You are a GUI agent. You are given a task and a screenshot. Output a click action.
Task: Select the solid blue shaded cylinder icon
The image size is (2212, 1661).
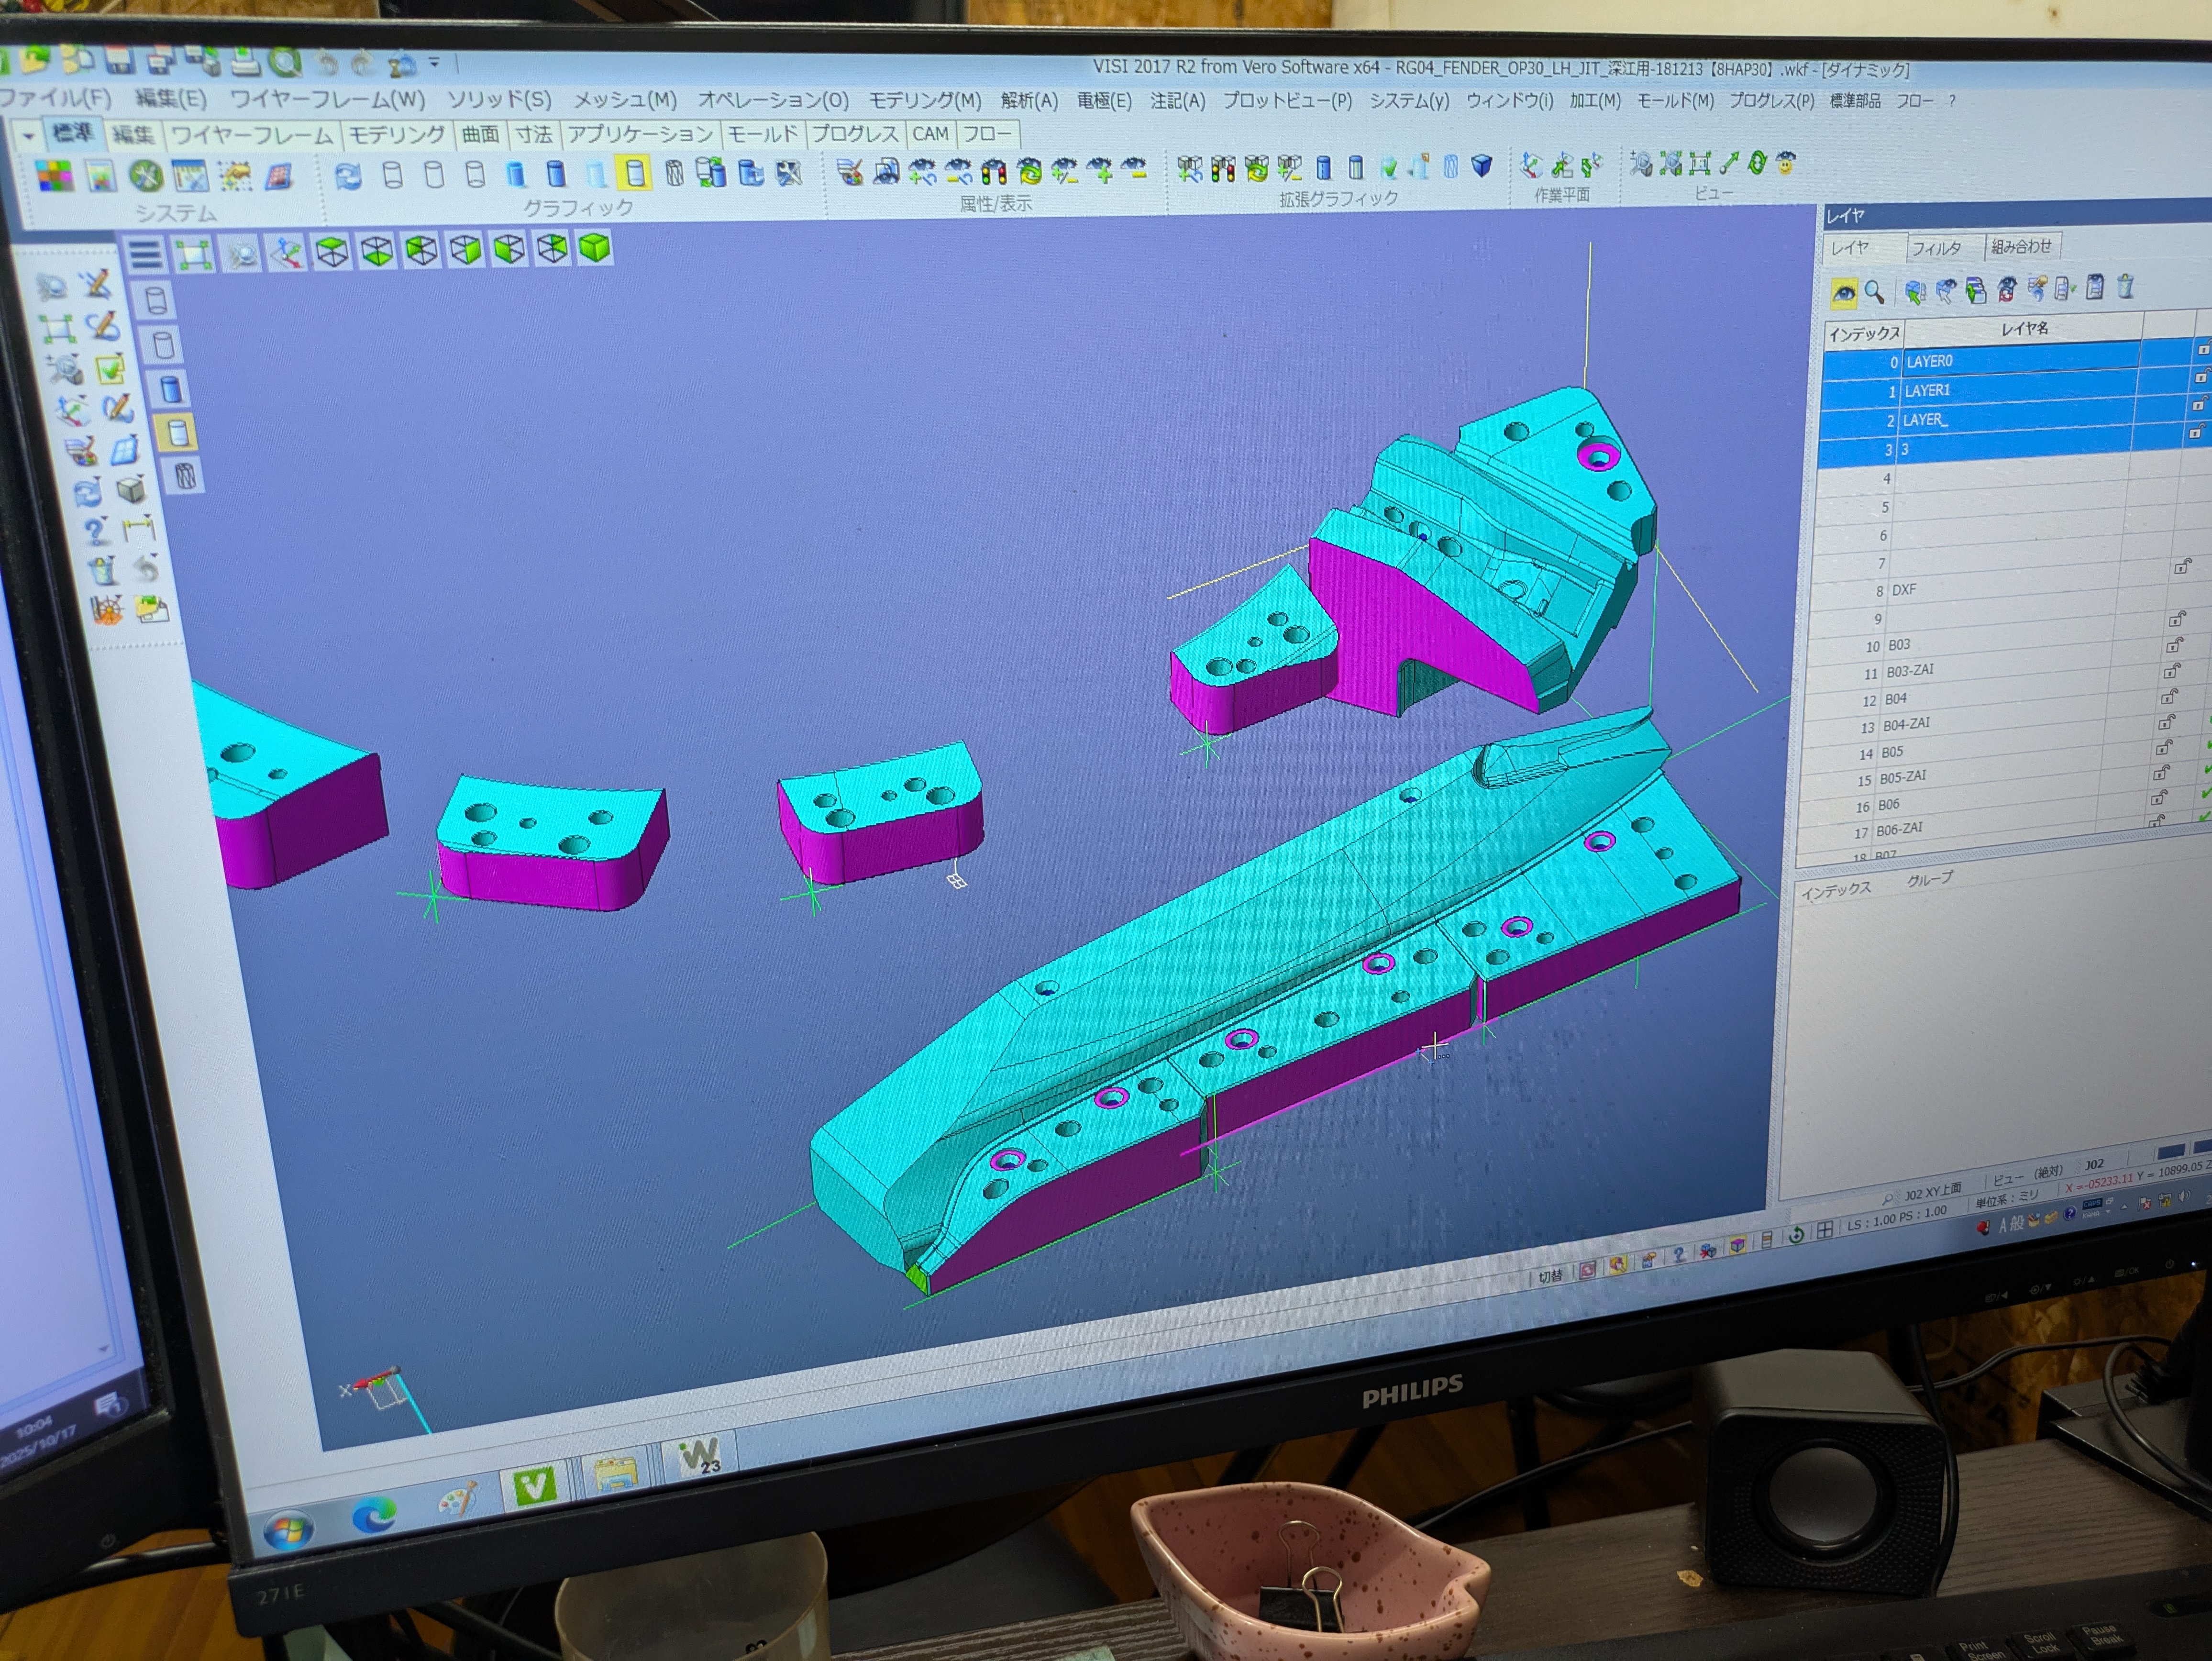[x=556, y=174]
